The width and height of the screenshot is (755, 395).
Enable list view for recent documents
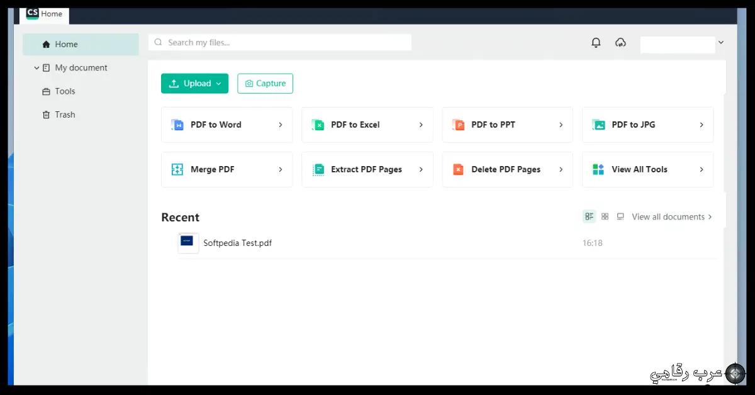coord(589,216)
